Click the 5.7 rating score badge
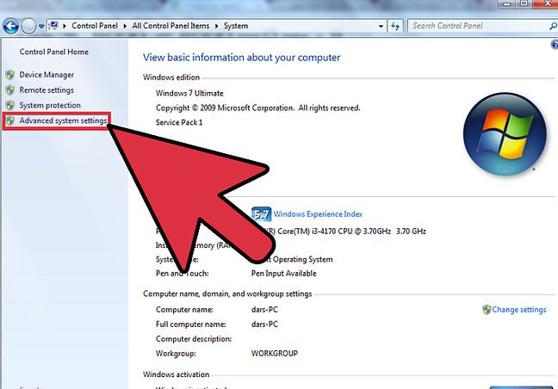 [261, 214]
